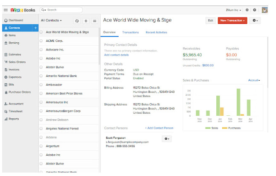The height and width of the screenshot is (176, 276).
Task: Click the green Sales legend swatch
Action: click(x=208, y=128)
